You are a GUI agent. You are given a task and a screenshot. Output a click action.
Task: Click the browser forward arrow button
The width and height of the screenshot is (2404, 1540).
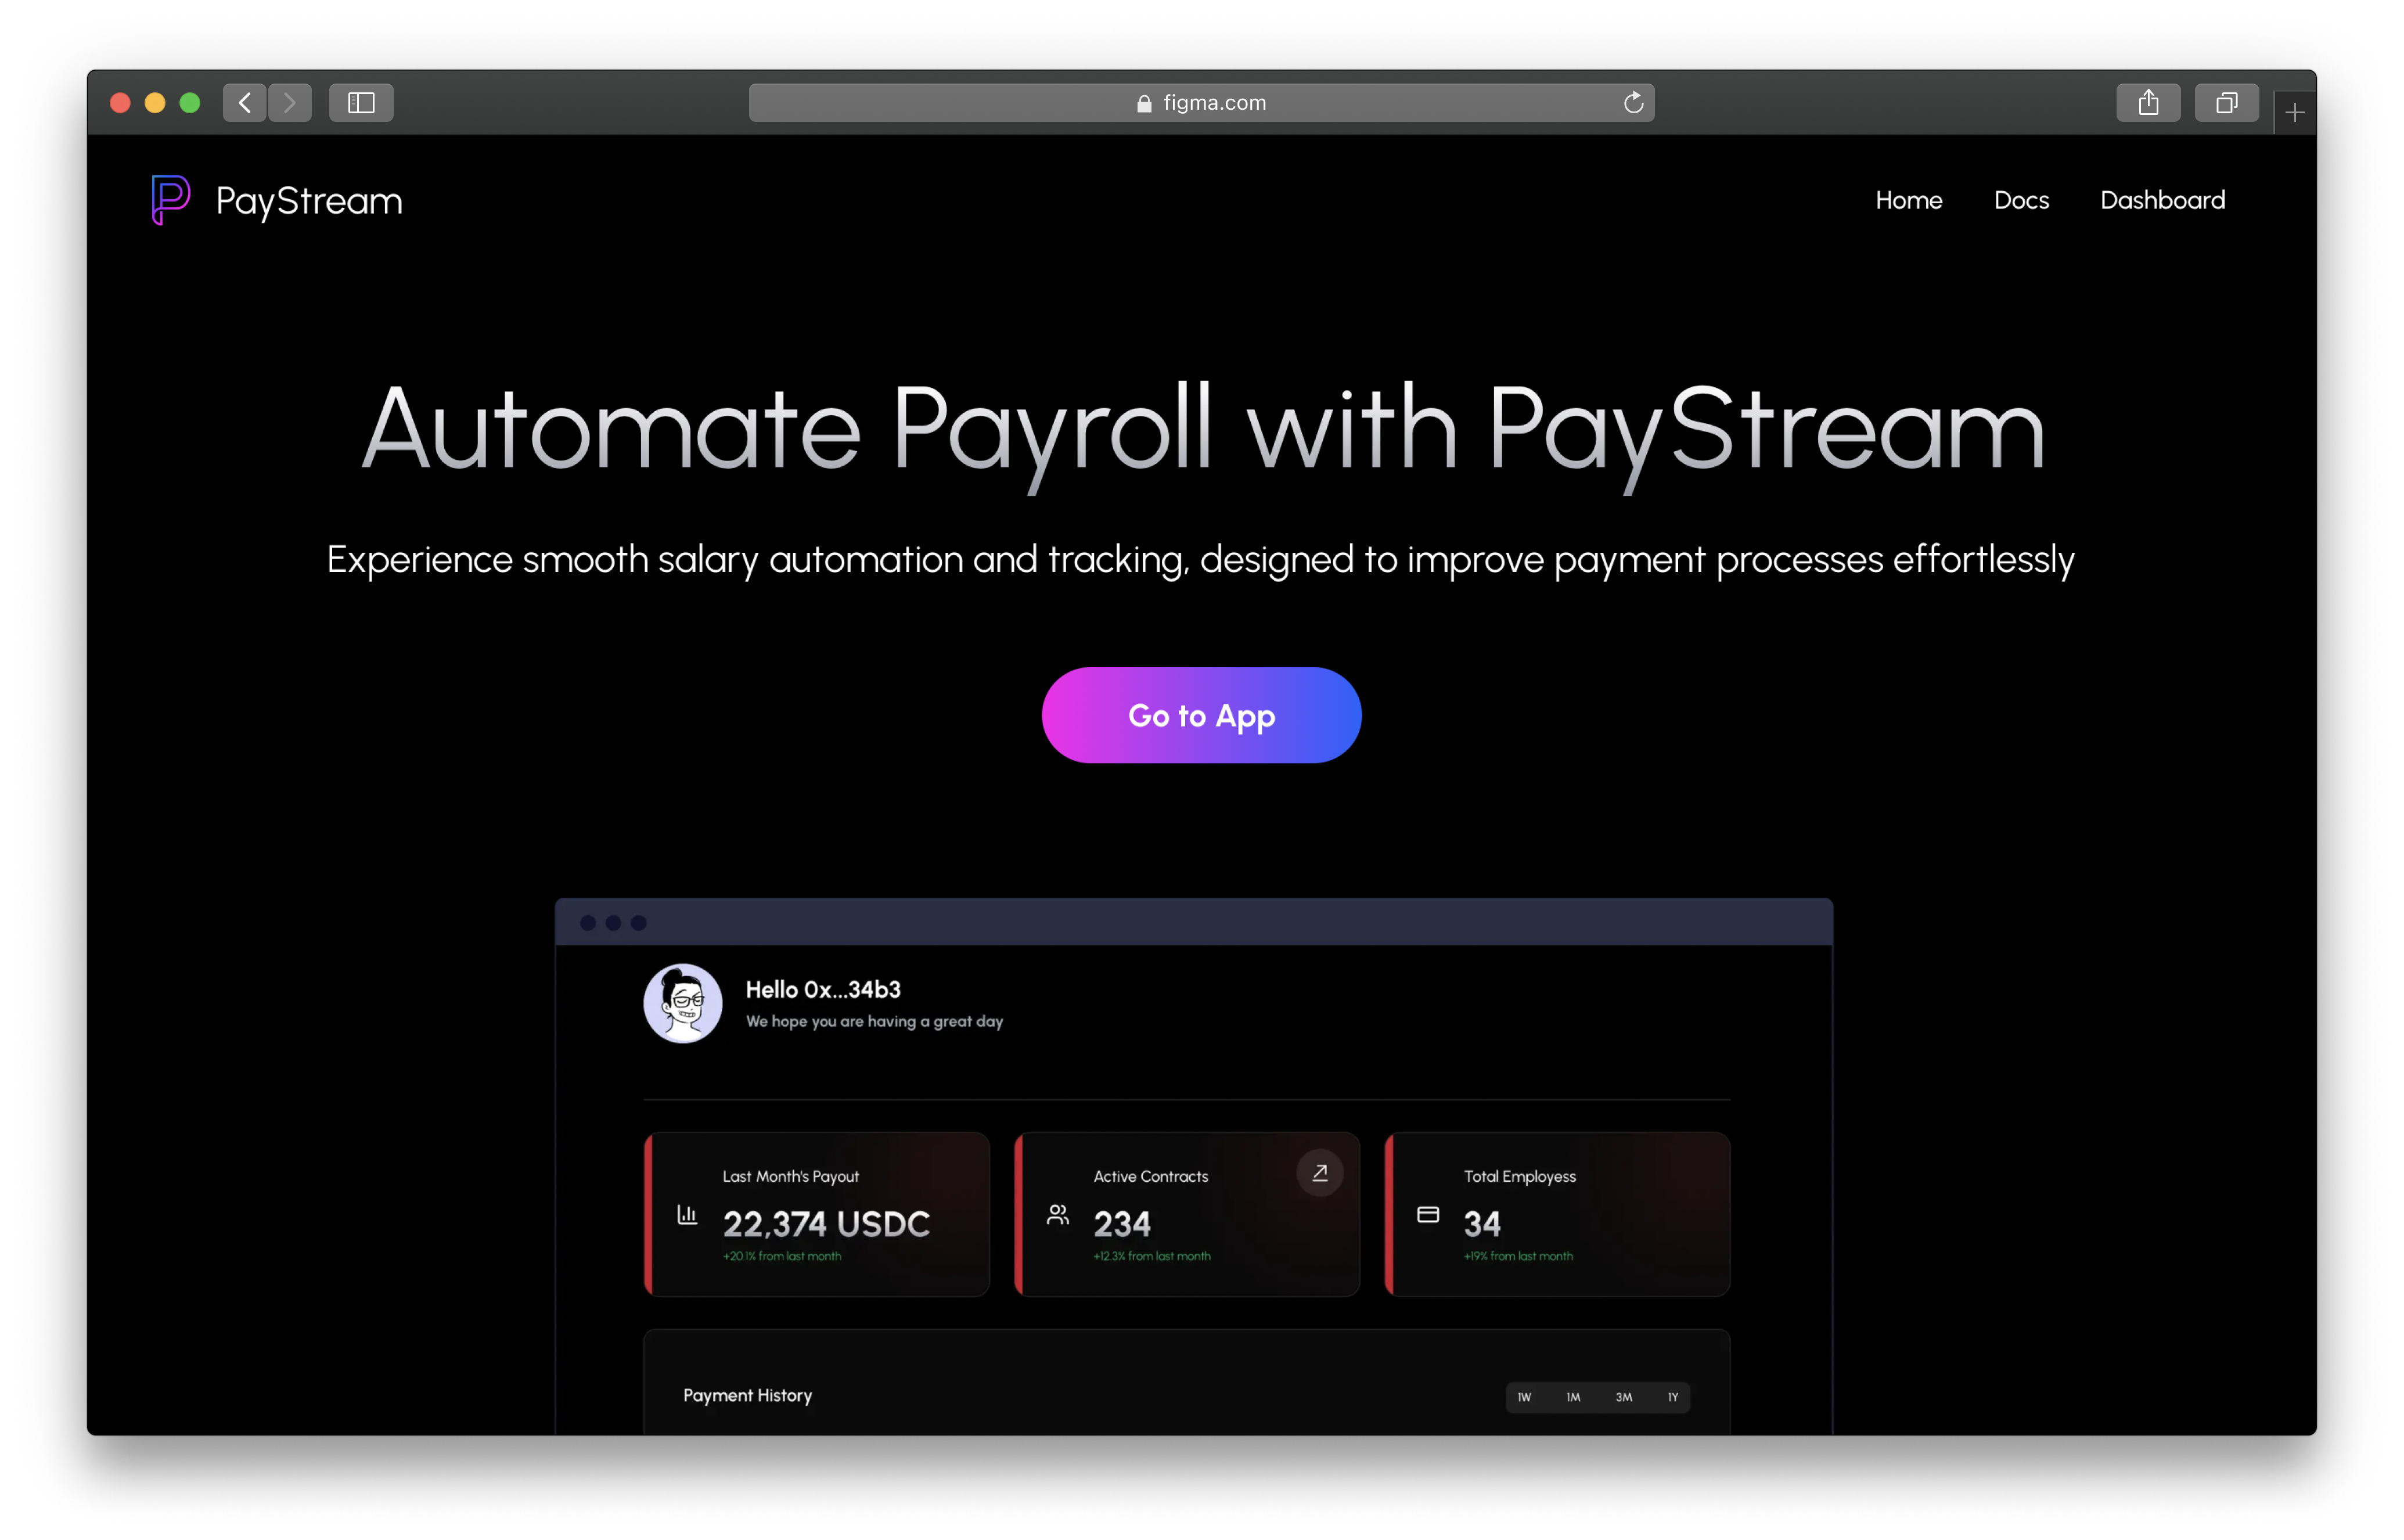(x=290, y=102)
